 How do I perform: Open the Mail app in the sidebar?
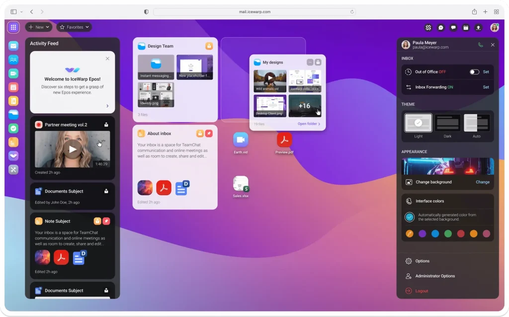(13, 45)
